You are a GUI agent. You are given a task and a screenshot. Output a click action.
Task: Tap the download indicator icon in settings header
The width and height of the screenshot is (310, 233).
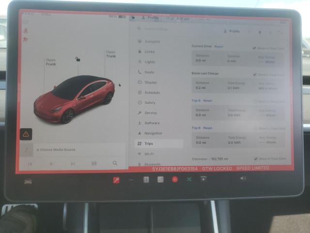260,32
